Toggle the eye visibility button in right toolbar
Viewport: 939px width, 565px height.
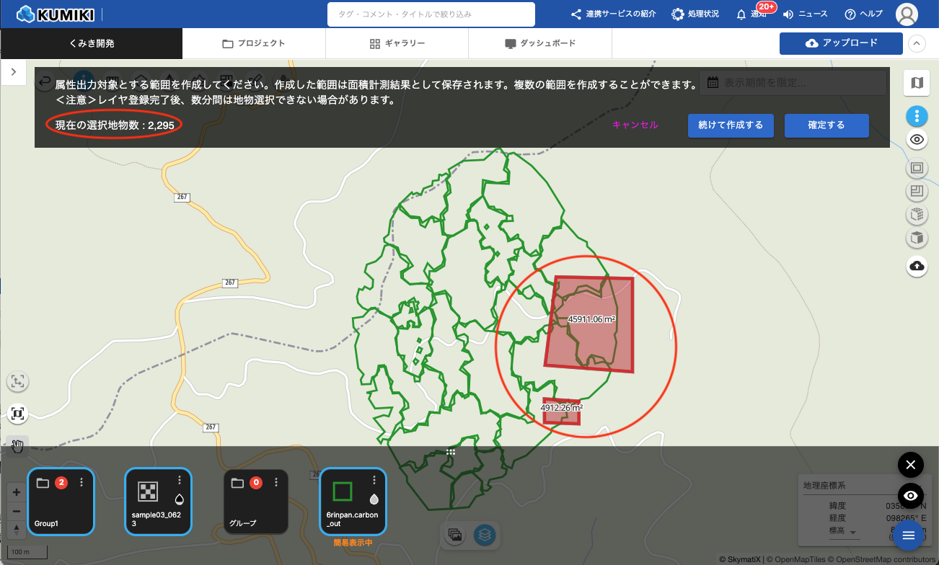917,140
